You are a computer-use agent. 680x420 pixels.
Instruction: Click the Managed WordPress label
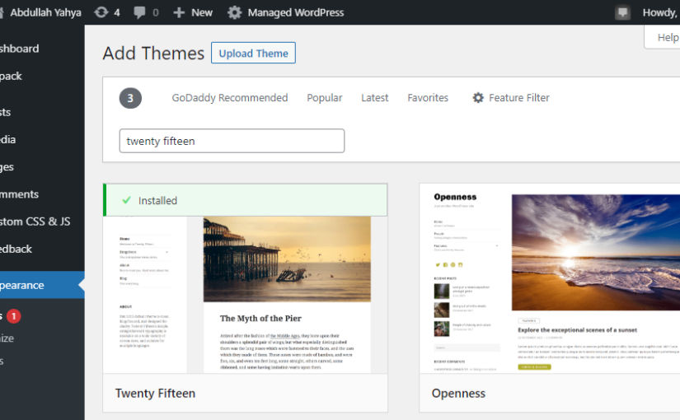pyautogui.click(x=296, y=12)
